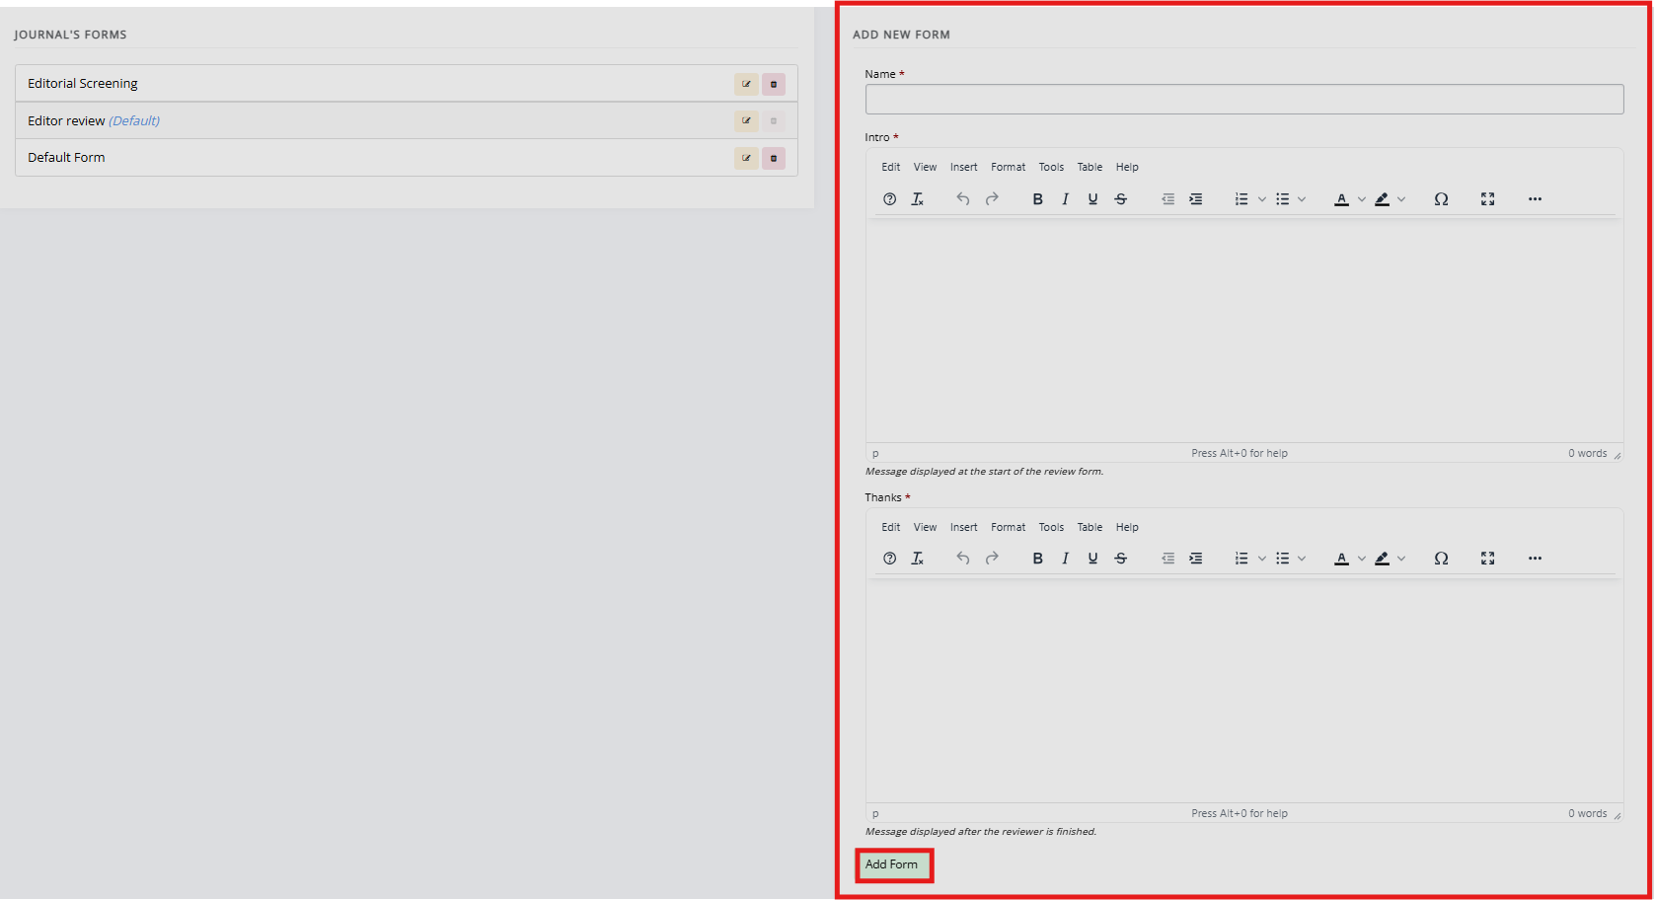
Task: Edit the Editor review form
Action: coord(746,120)
